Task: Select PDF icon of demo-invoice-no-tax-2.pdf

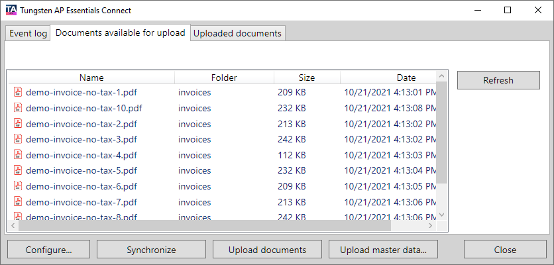Action: (18, 124)
